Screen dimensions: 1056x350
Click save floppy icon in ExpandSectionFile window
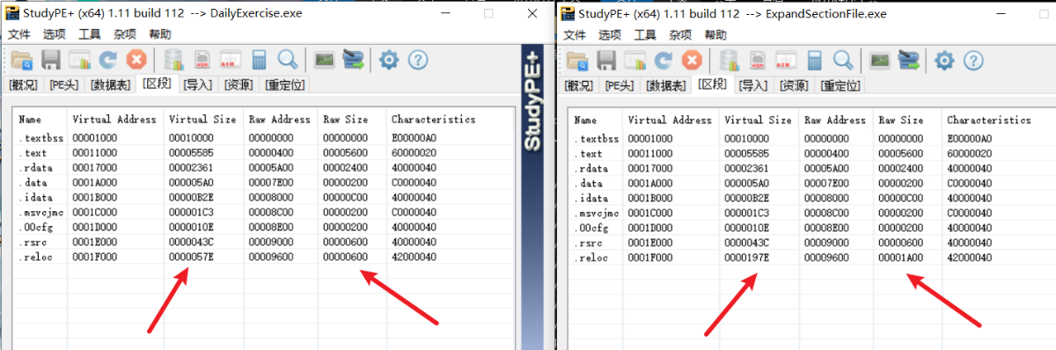click(x=607, y=60)
